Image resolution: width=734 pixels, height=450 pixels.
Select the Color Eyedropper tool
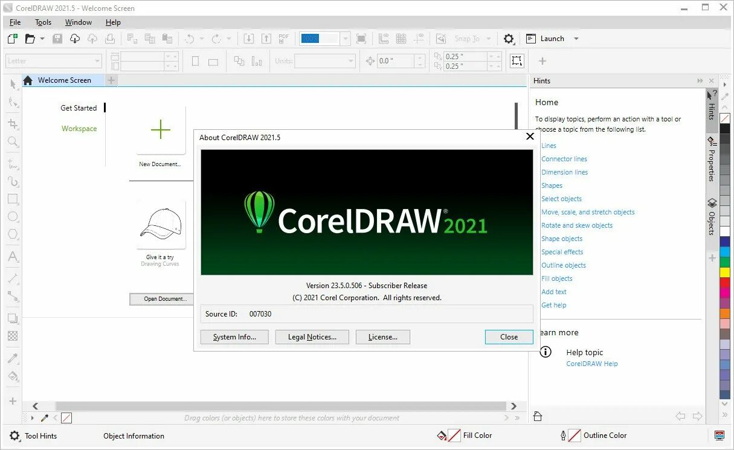(13, 359)
